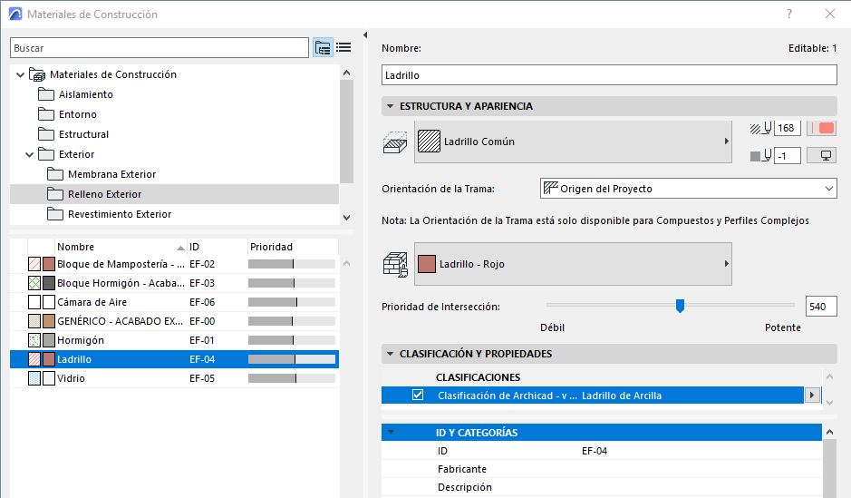Click background pen window color icon
Screen dimensions: 851x498
point(821,156)
